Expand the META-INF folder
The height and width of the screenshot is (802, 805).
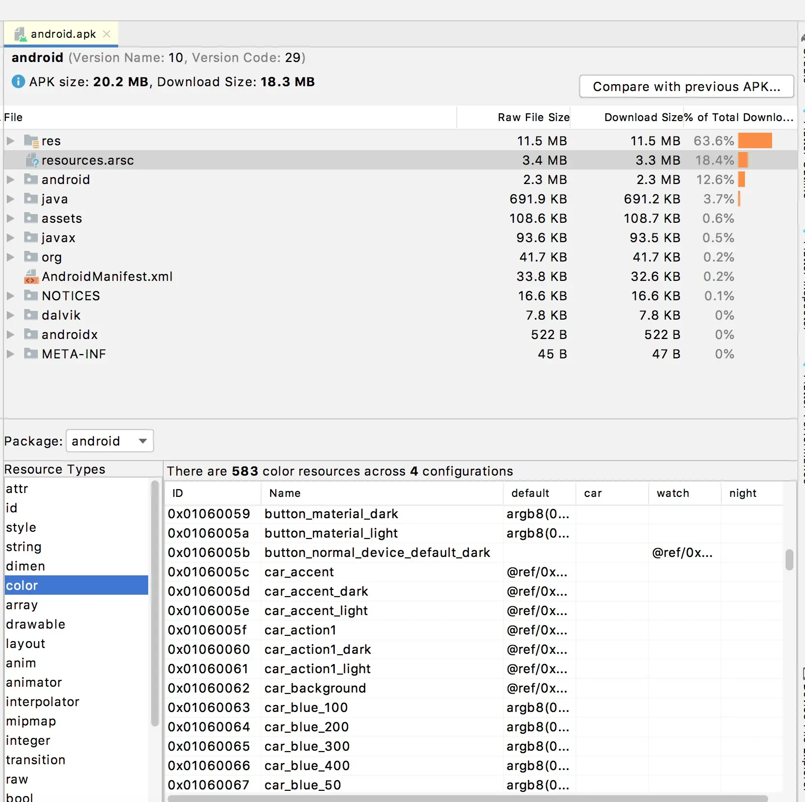tap(10, 354)
